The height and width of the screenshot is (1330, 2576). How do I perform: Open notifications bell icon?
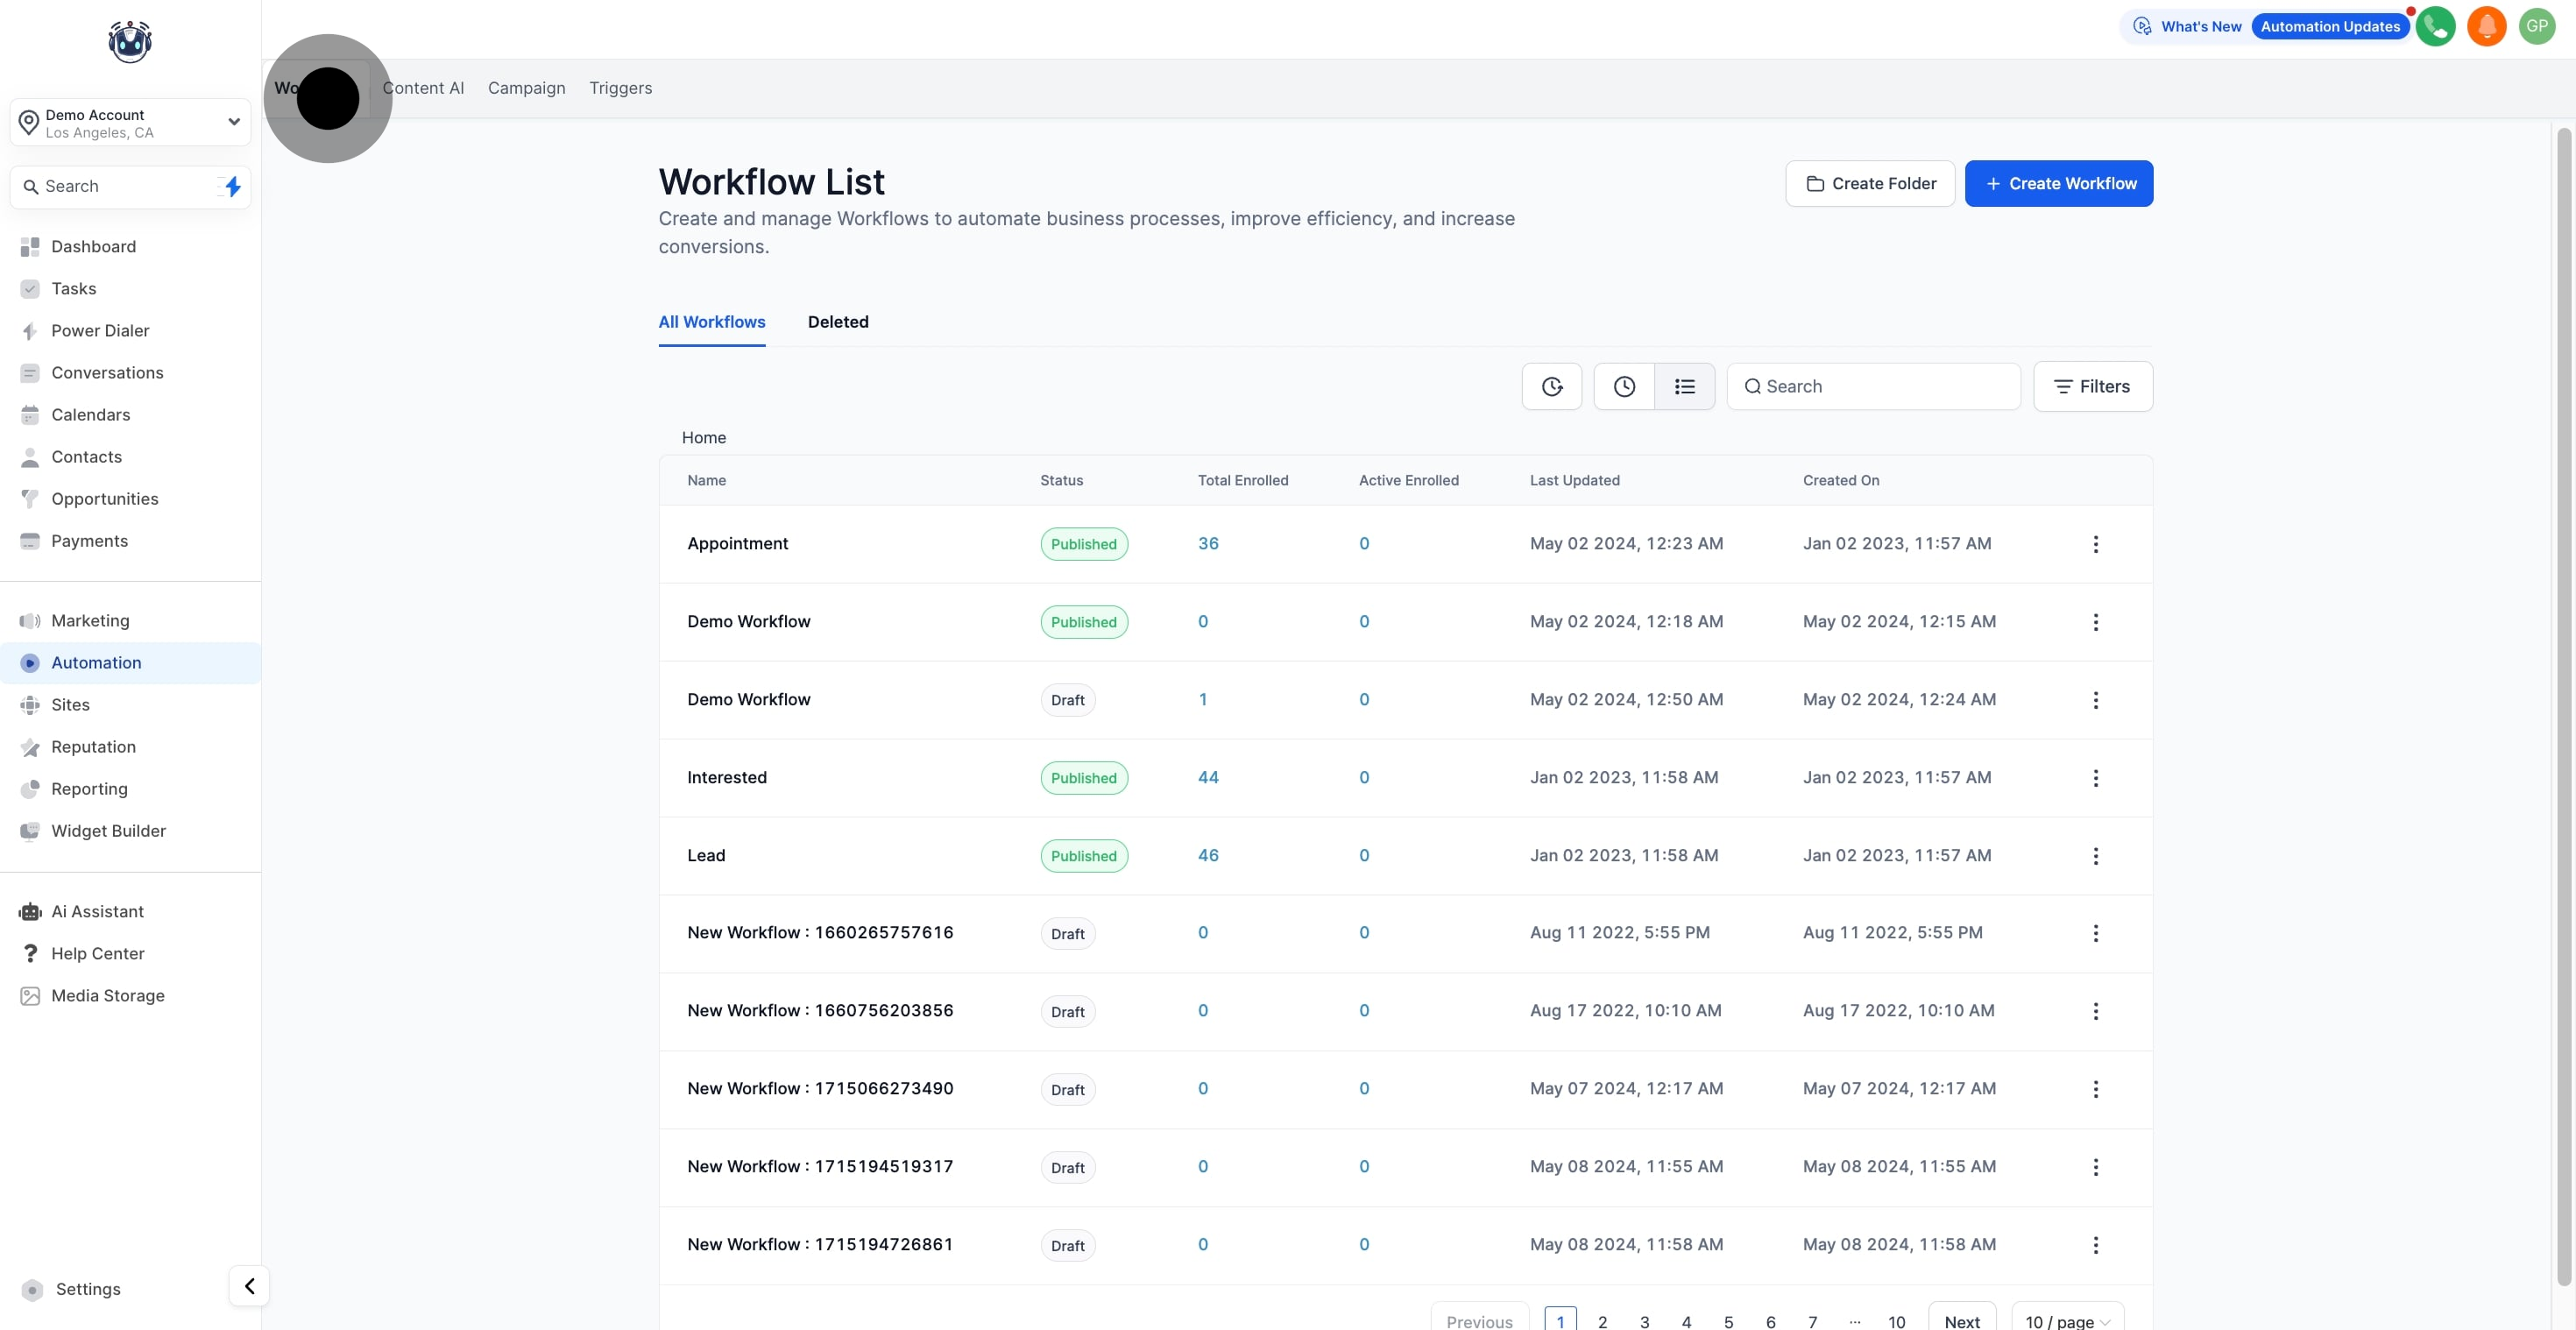pos(2486,26)
